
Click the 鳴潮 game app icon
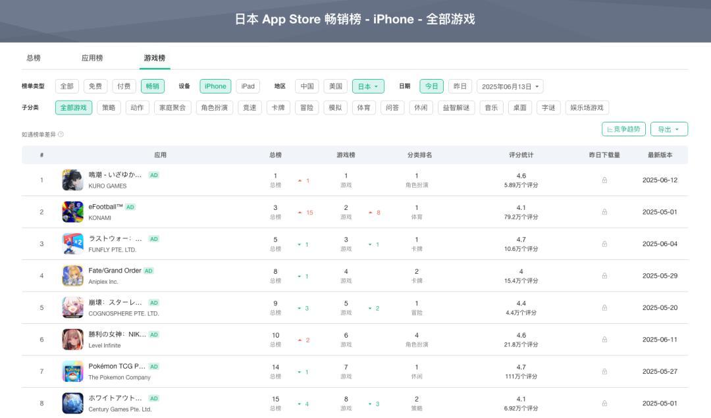click(x=72, y=180)
